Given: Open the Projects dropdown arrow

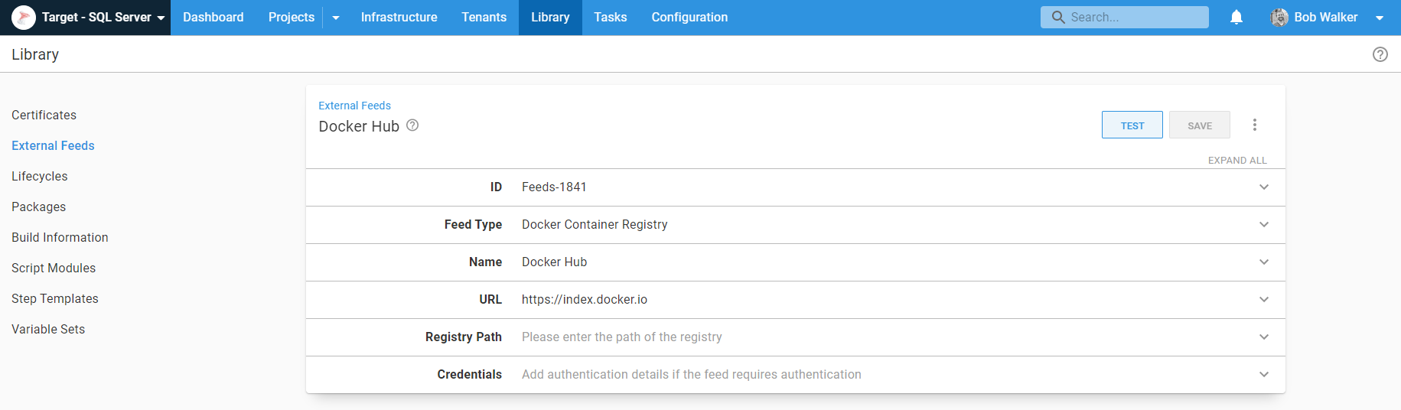Looking at the screenshot, I should coord(335,17).
